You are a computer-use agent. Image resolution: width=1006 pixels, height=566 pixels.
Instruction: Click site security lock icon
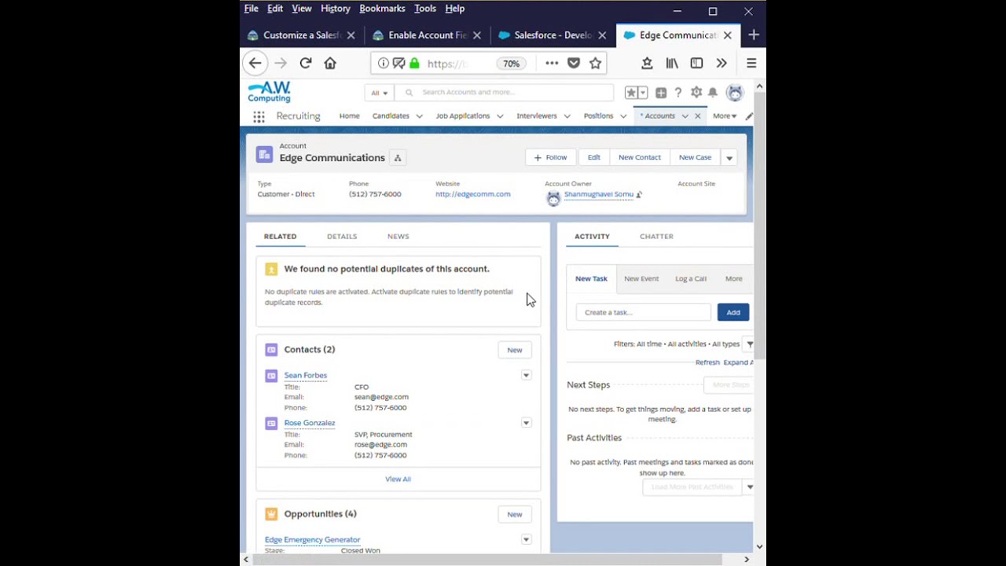(x=414, y=63)
